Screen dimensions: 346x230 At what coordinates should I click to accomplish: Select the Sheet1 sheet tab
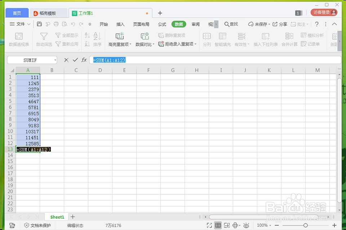point(57,217)
